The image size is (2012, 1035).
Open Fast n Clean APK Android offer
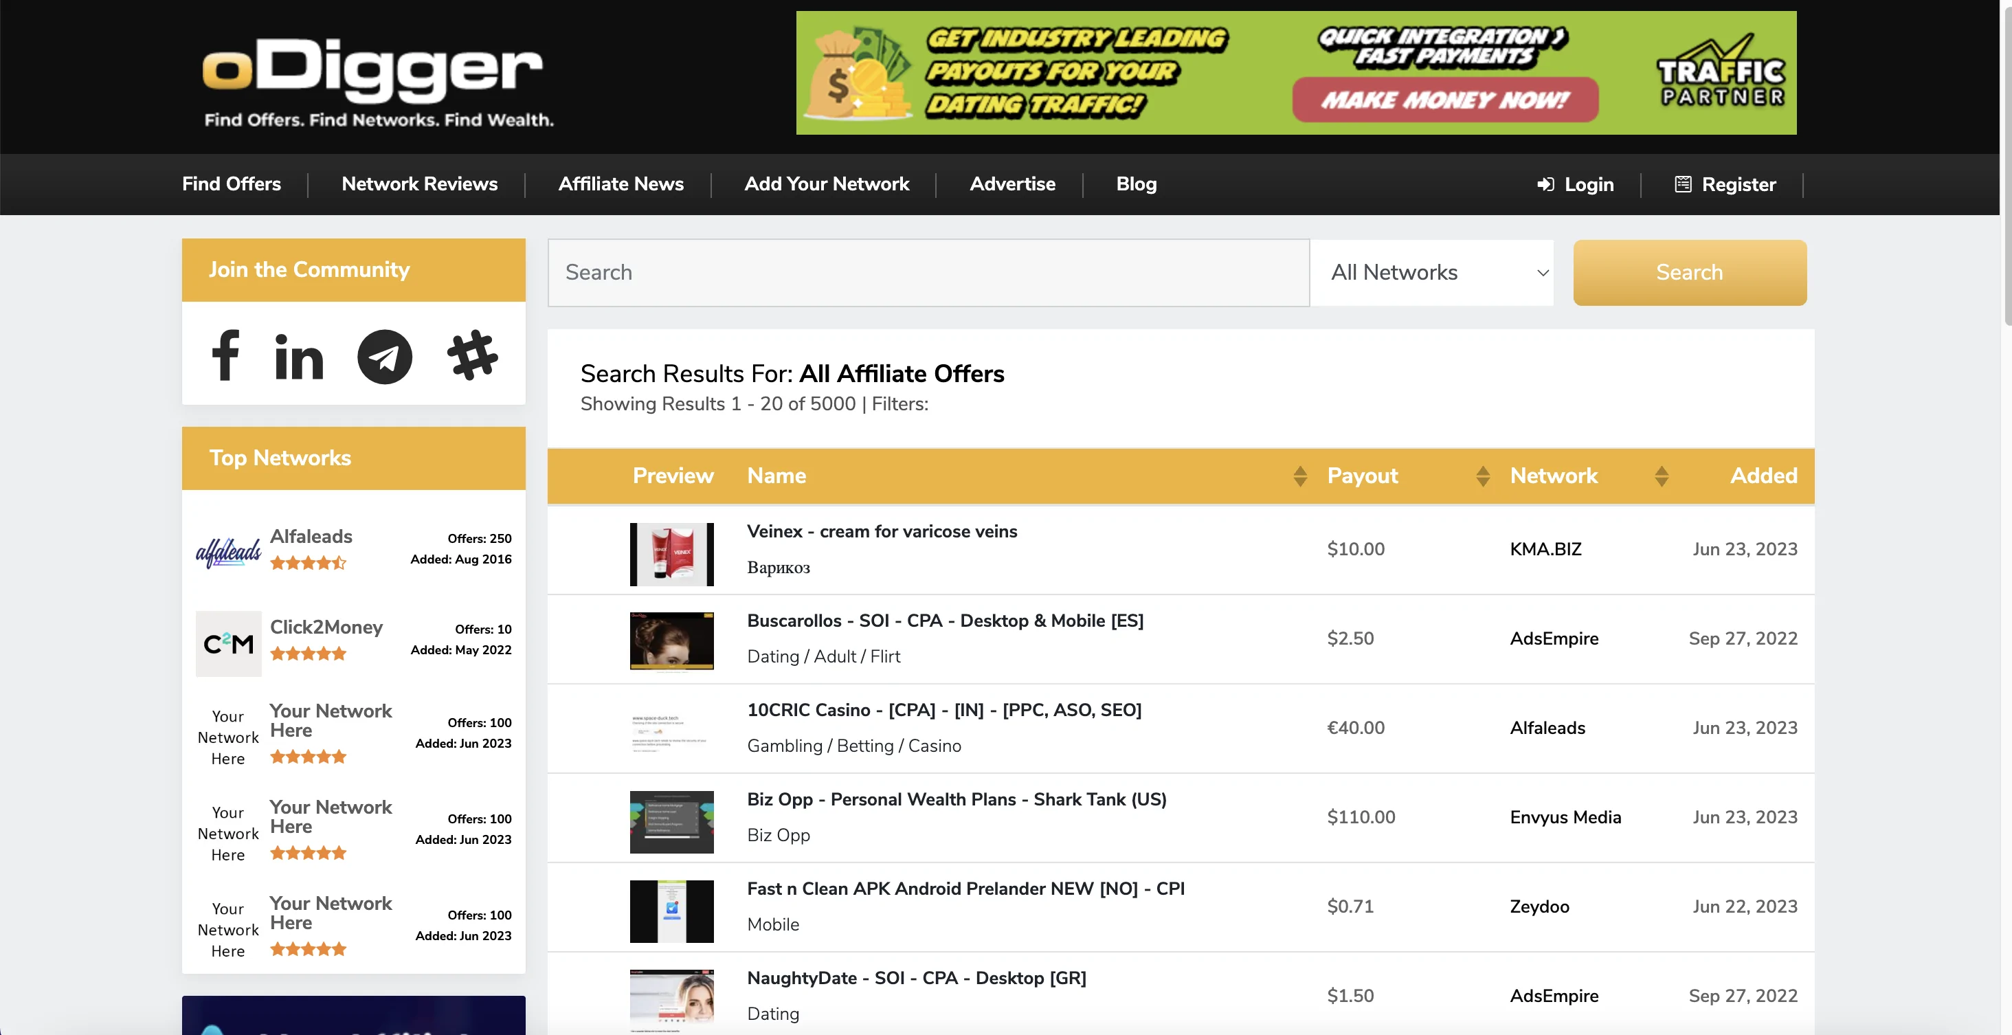pos(966,889)
